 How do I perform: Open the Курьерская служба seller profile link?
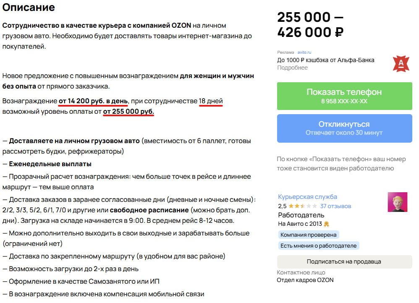pos(307,197)
